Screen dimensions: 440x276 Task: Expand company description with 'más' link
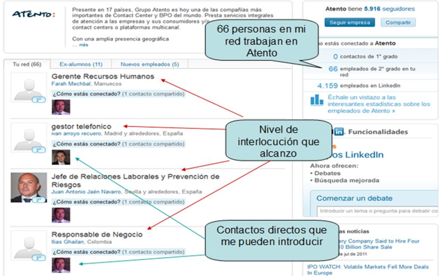pyautogui.click(x=83, y=45)
